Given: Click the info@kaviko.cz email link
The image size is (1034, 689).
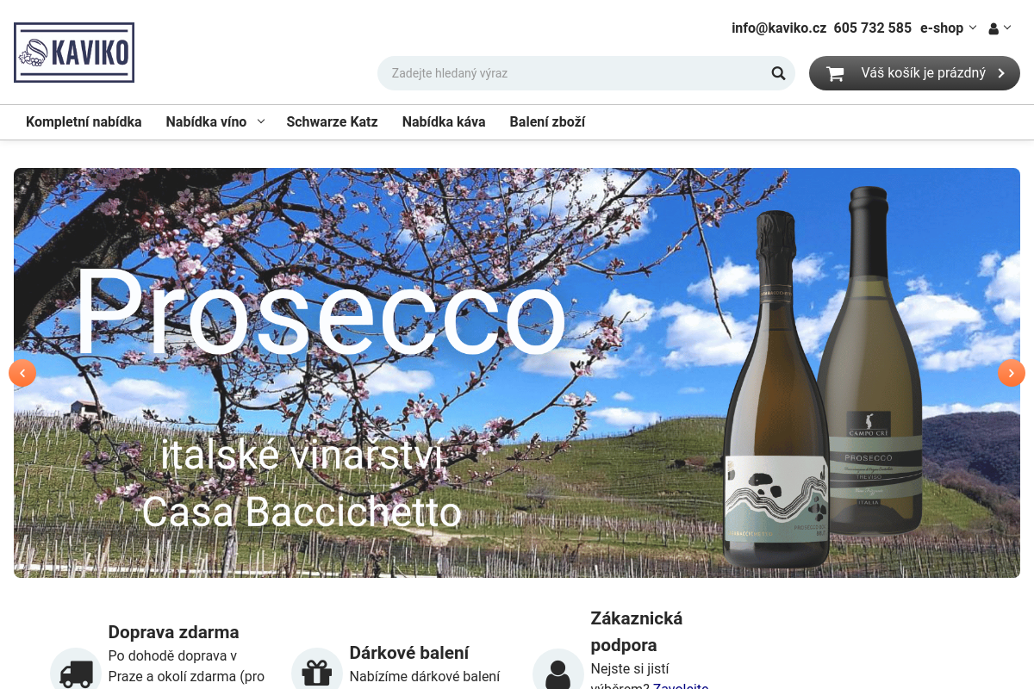Looking at the screenshot, I should coord(779,28).
